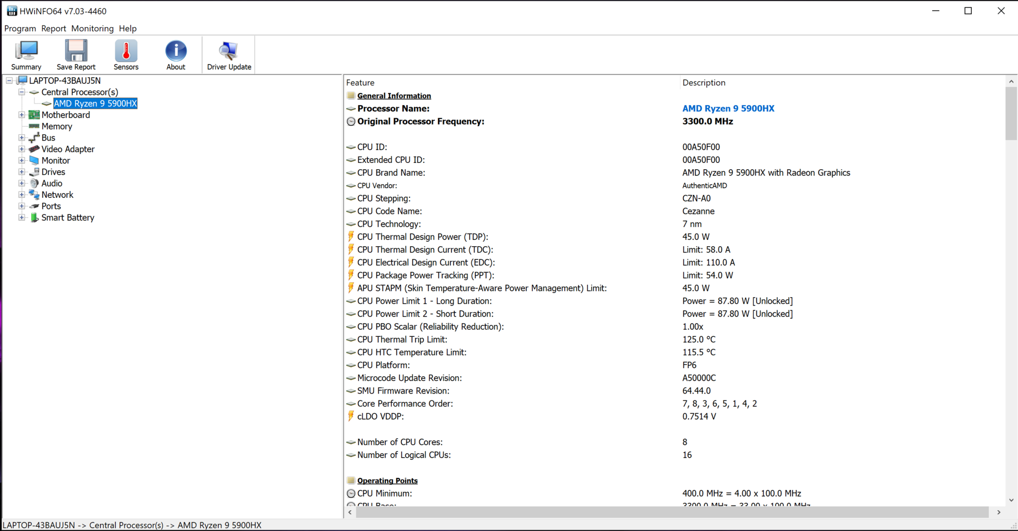Click the HWiNFO64 title bar app icon
Image resolution: width=1018 pixels, height=531 pixels.
click(x=11, y=11)
